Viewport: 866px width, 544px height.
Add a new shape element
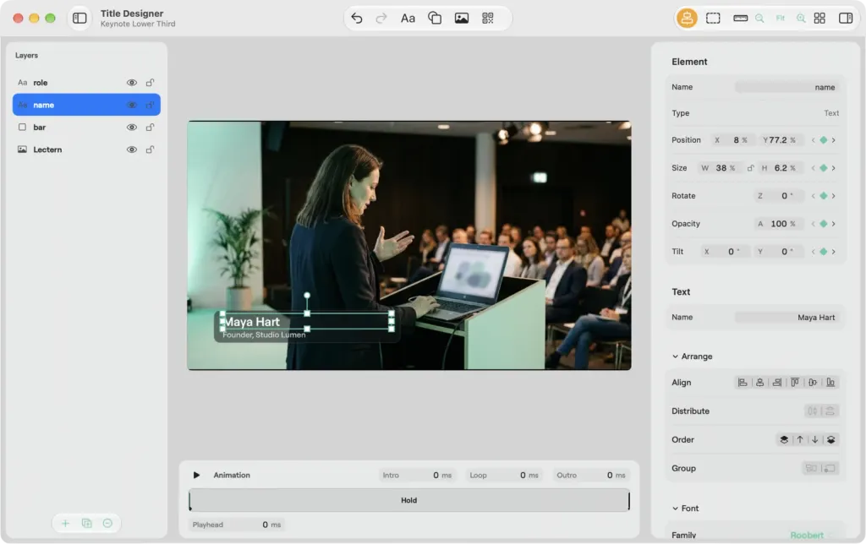click(x=435, y=19)
